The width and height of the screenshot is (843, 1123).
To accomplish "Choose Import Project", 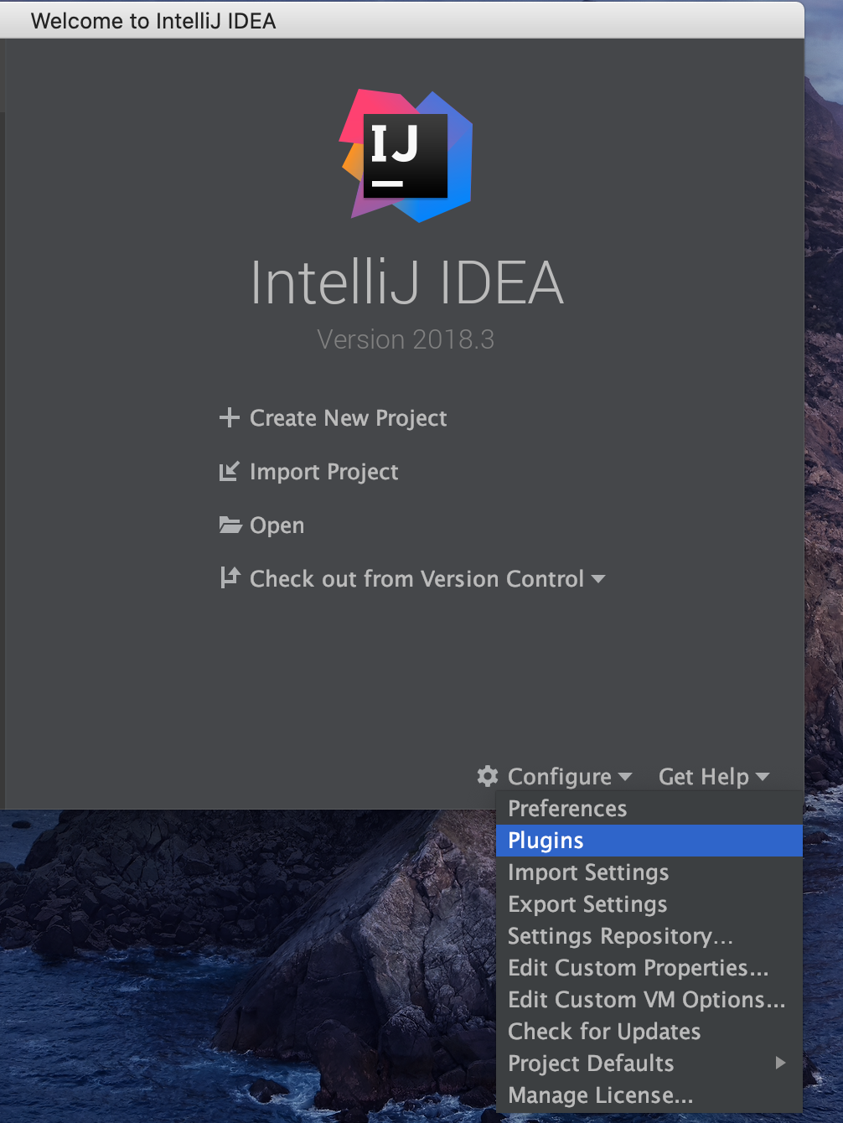I will pyautogui.click(x=323, y=472).
